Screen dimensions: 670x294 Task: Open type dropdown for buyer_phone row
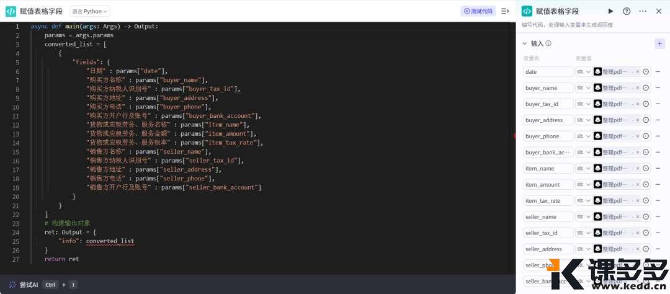(583, 136)
